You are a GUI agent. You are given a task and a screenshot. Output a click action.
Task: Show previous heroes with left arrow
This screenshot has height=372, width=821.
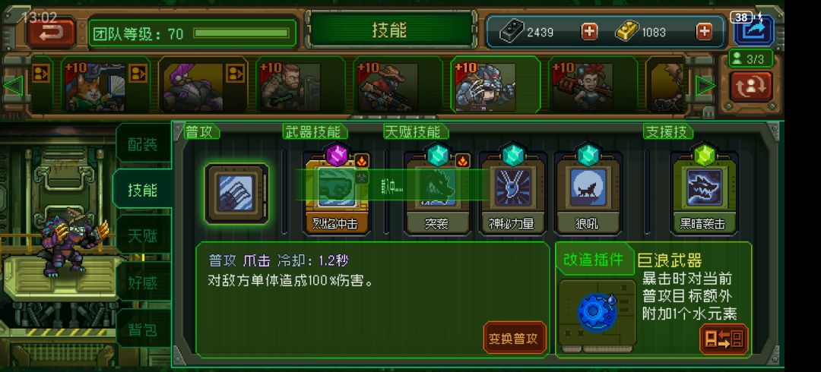pos(13,86)
